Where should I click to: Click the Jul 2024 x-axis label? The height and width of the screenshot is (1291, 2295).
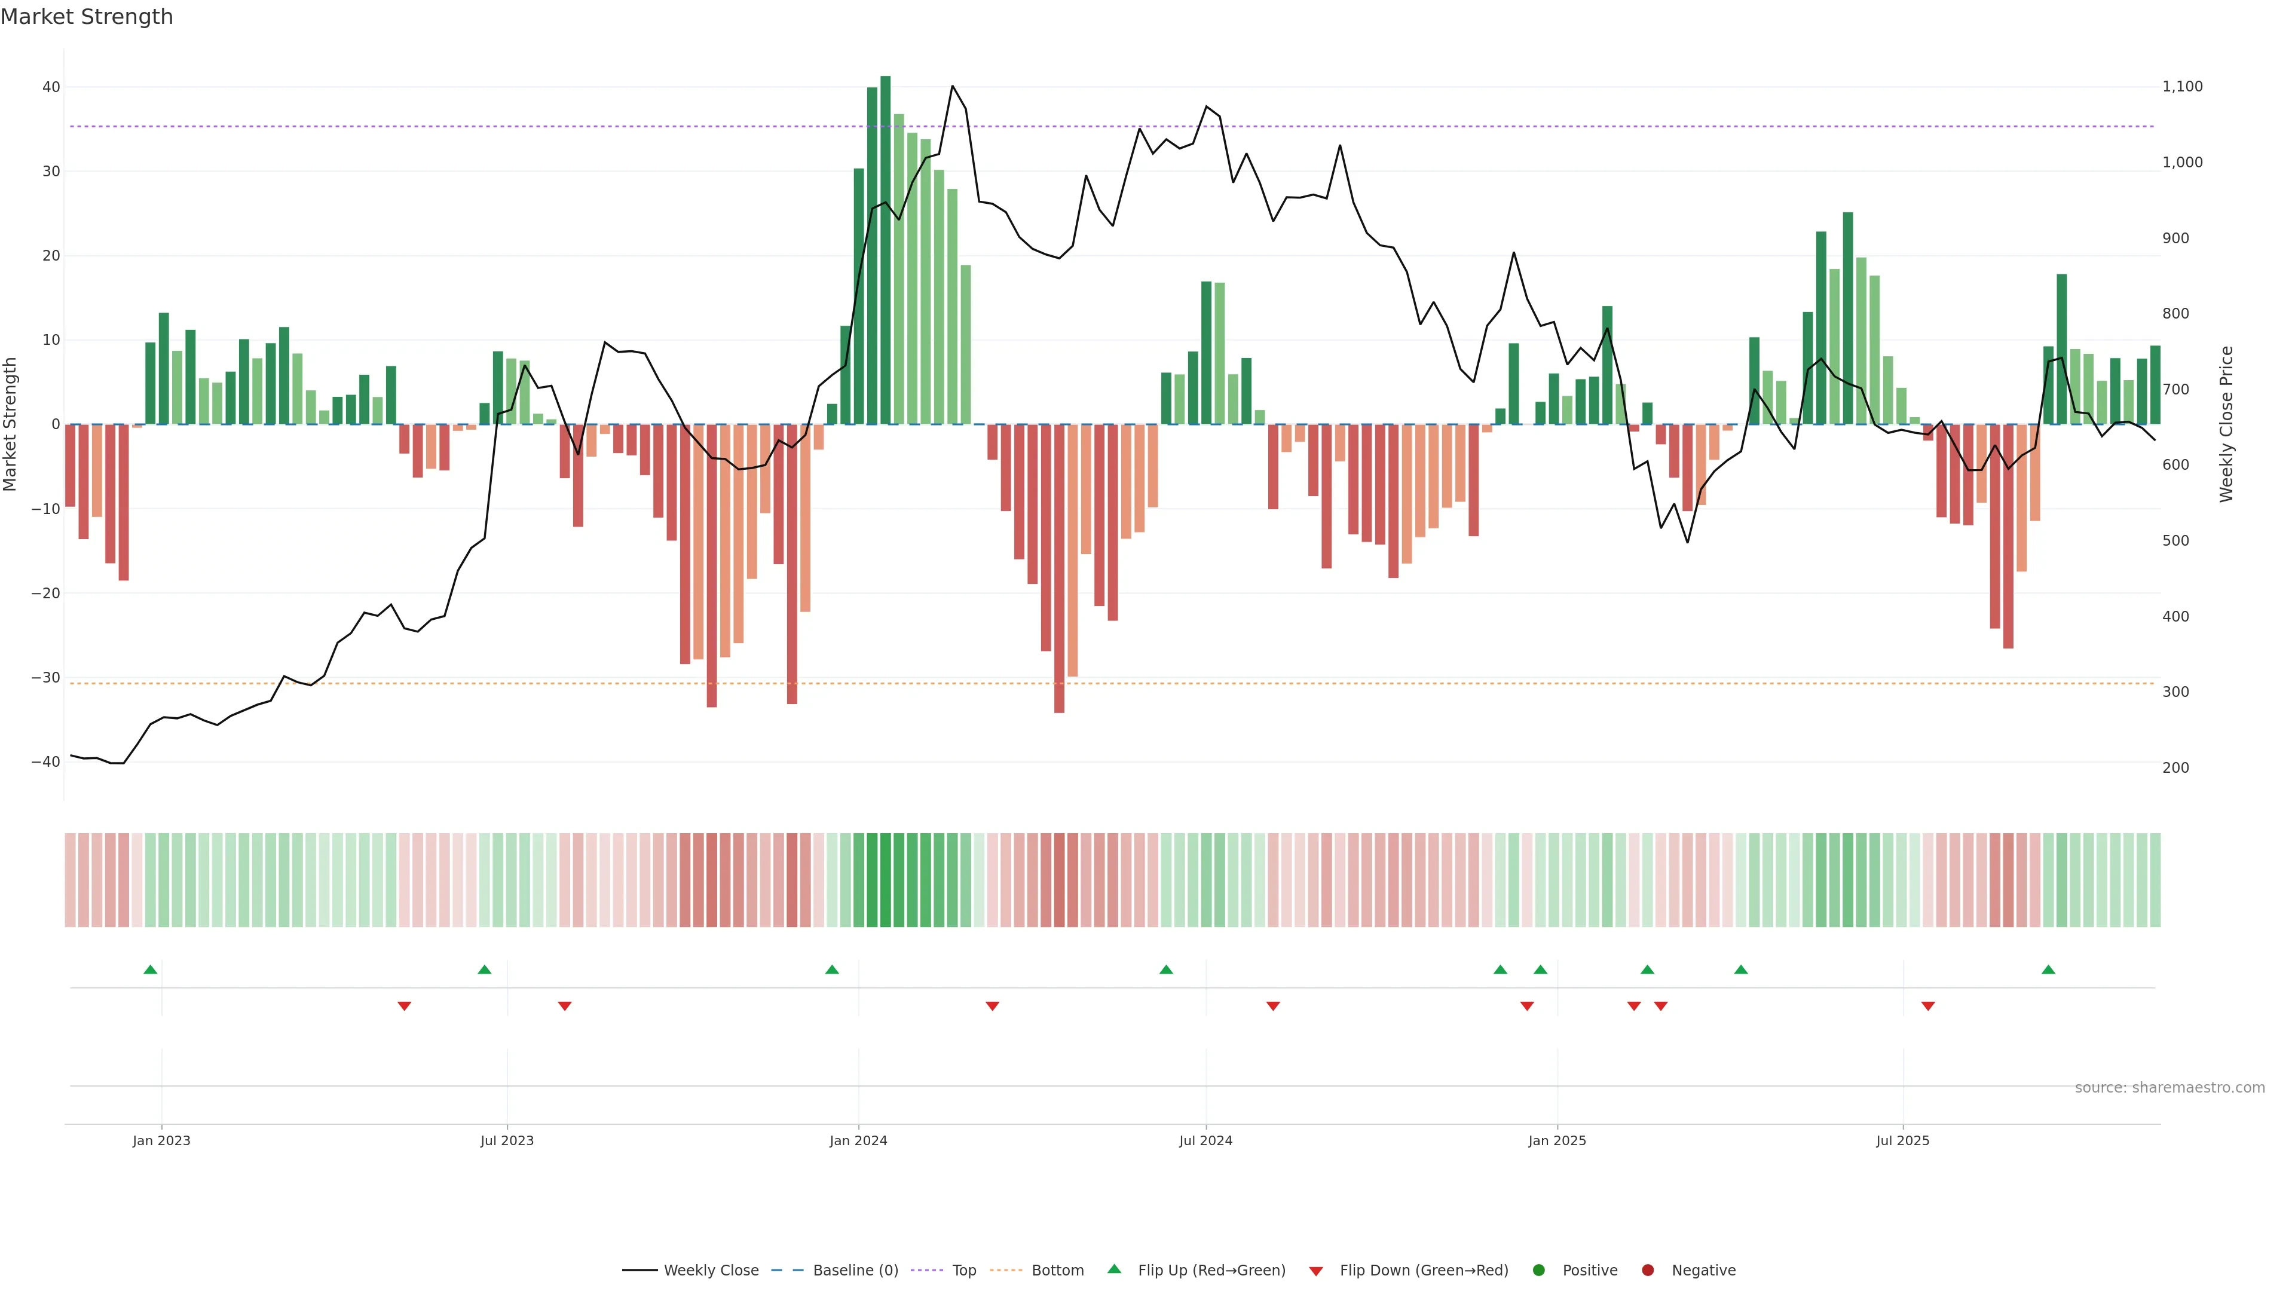pos(1205,1140)
